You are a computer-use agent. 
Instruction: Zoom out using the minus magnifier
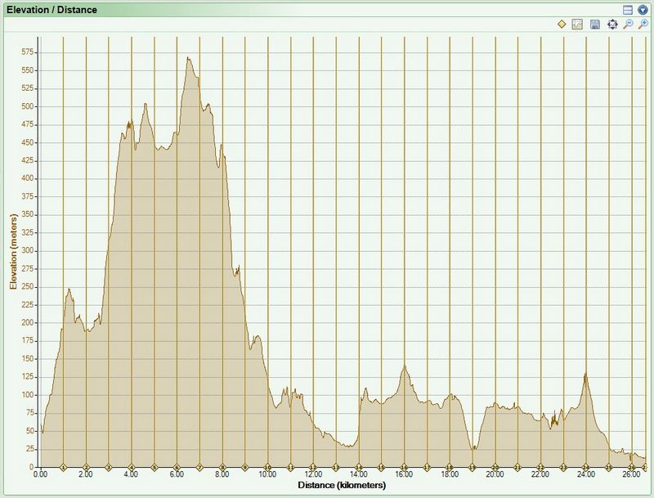[x=628, y=25]
